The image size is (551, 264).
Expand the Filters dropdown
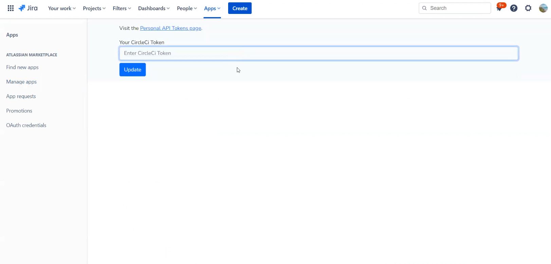tap(122, 8)
